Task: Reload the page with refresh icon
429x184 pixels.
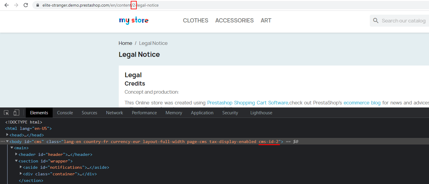Action: point(26,5)
